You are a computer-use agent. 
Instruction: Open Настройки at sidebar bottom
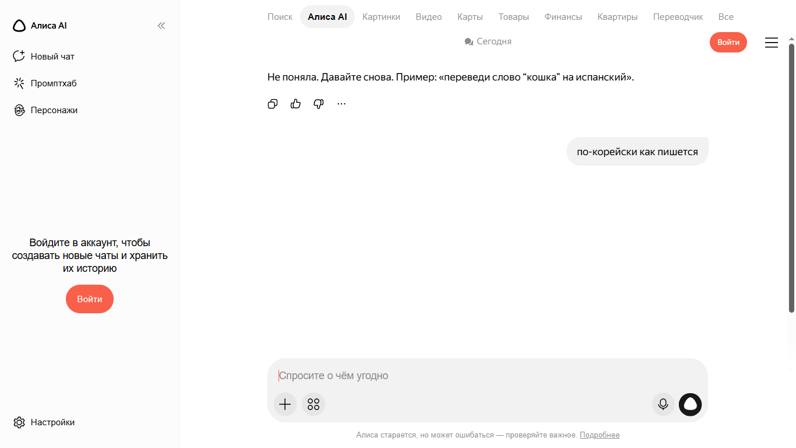[44, 422]
